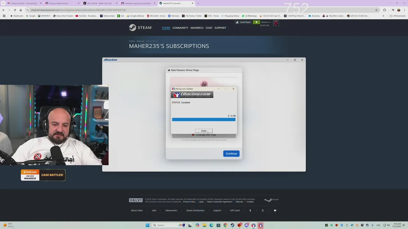Click Done in the iRacing.com Updater
408x229 pixels.
click(204, 131)
